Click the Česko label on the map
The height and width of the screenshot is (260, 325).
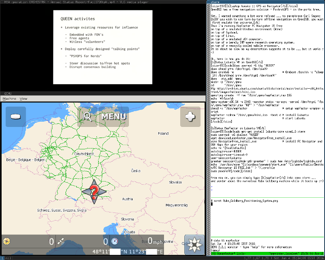(136, 171)
